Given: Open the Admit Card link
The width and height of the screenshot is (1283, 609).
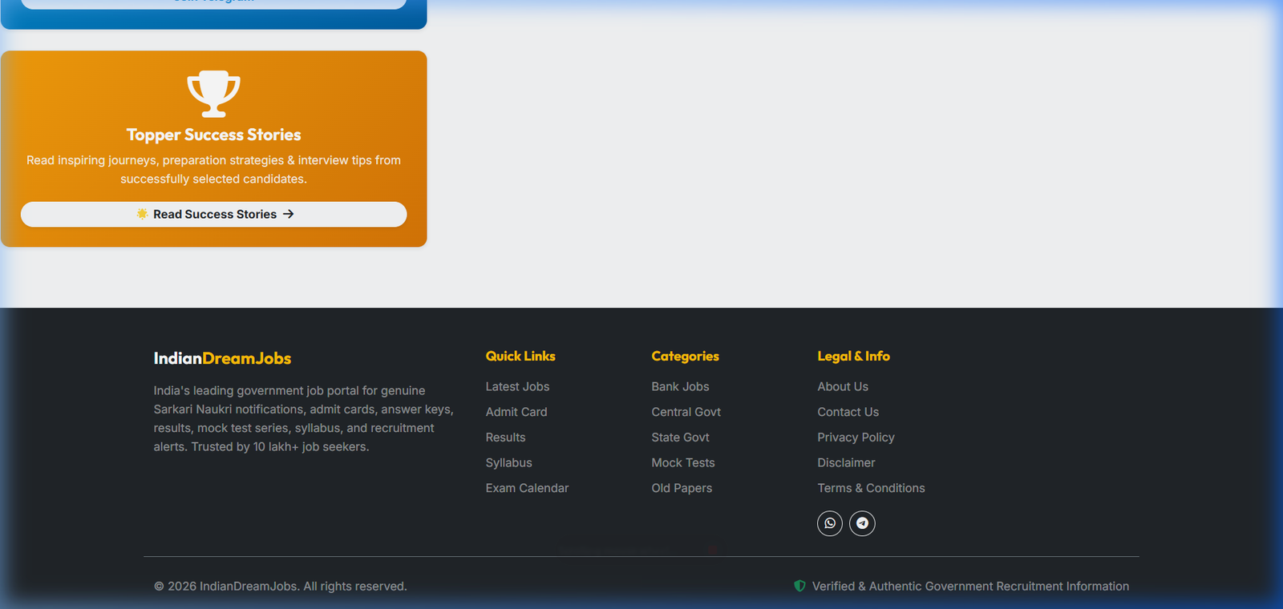Looking at the screenshot, I should [x=516, y=412].
